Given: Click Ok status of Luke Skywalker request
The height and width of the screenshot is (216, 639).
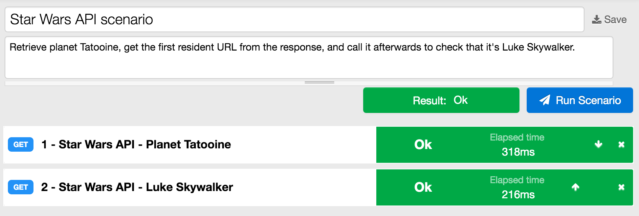Looking at the screenshot, I should pos(423,187).
